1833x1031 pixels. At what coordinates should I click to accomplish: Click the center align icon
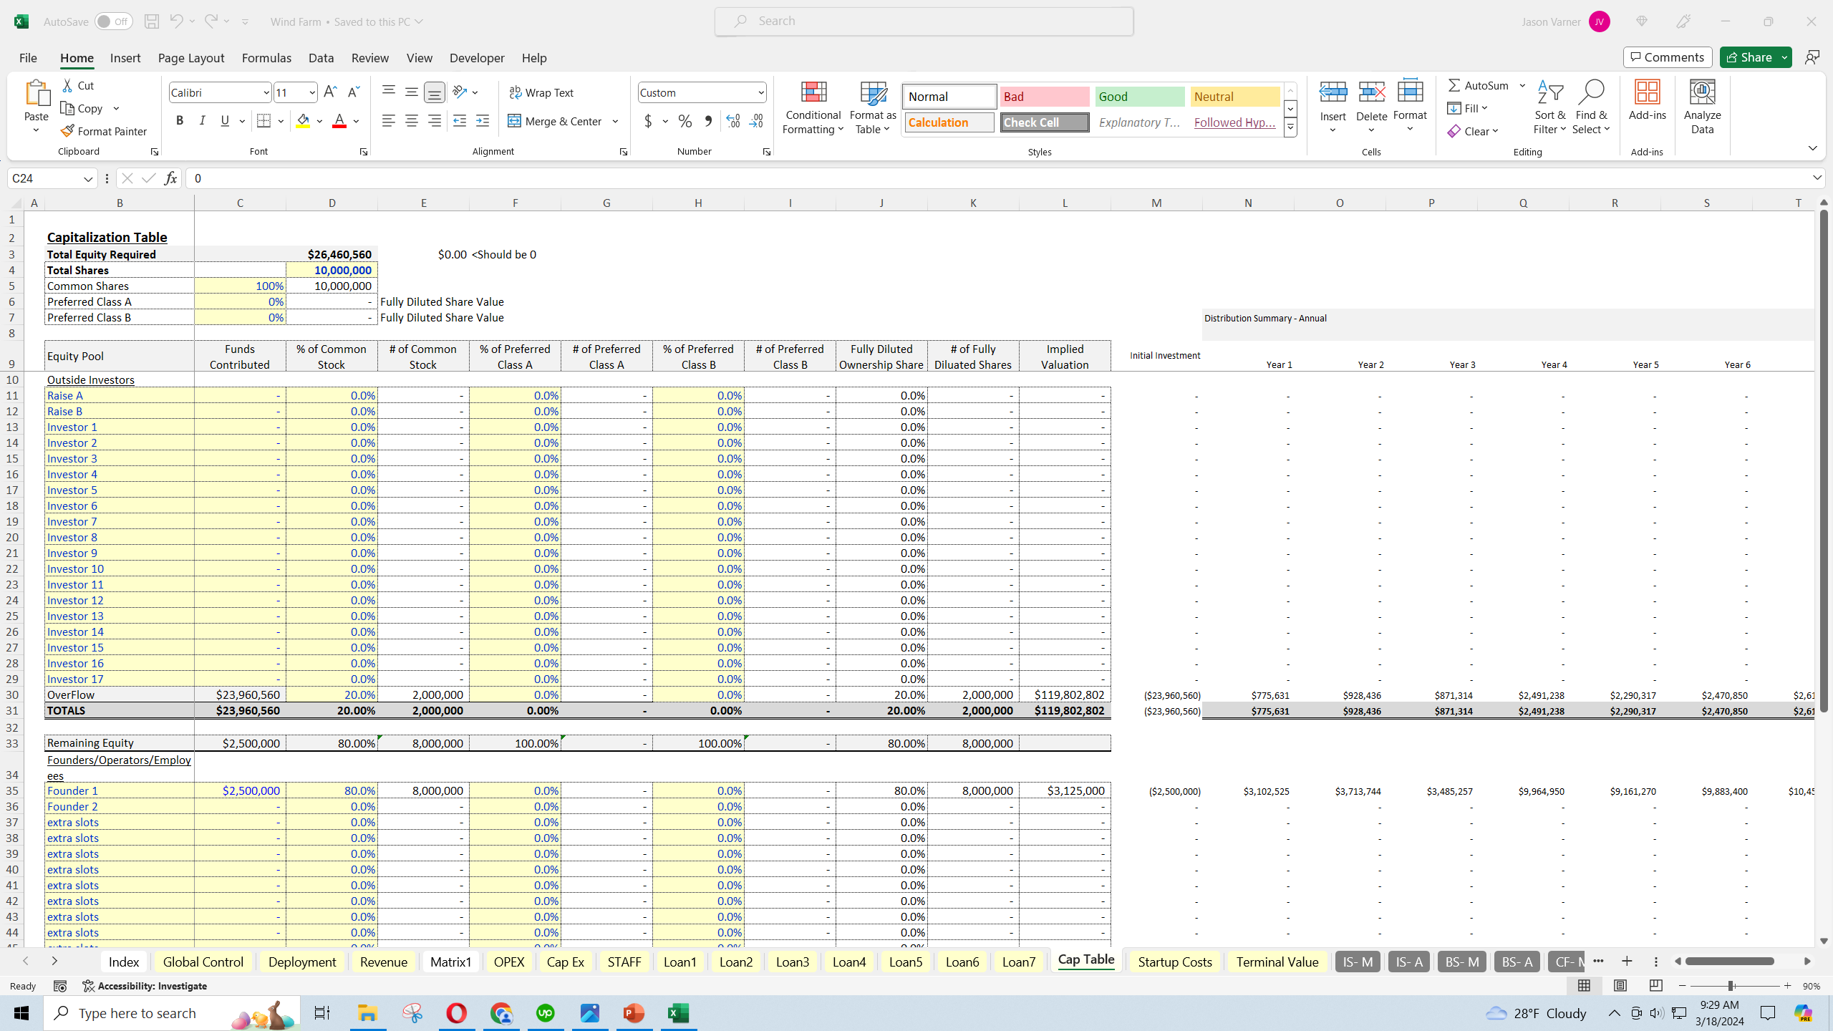(x=412, y=121)
